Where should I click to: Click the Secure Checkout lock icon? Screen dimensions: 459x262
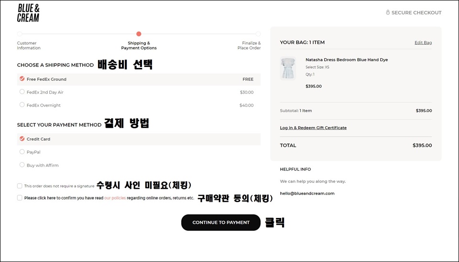[388, 12]
